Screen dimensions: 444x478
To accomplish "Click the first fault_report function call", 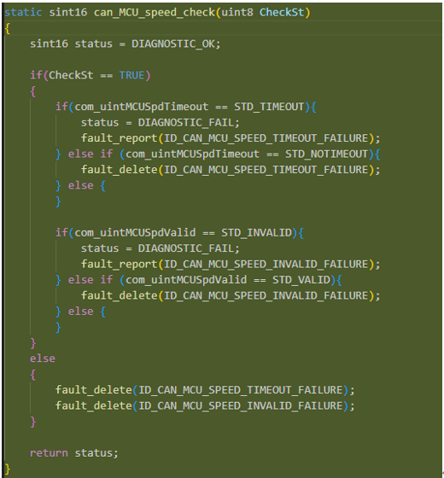I will pos(119,138).
